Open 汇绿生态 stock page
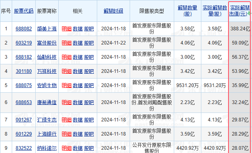Screen dimensions: 252x153 [47, 119]
